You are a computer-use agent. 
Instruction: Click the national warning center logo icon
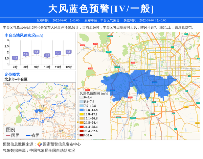(40, 144)
